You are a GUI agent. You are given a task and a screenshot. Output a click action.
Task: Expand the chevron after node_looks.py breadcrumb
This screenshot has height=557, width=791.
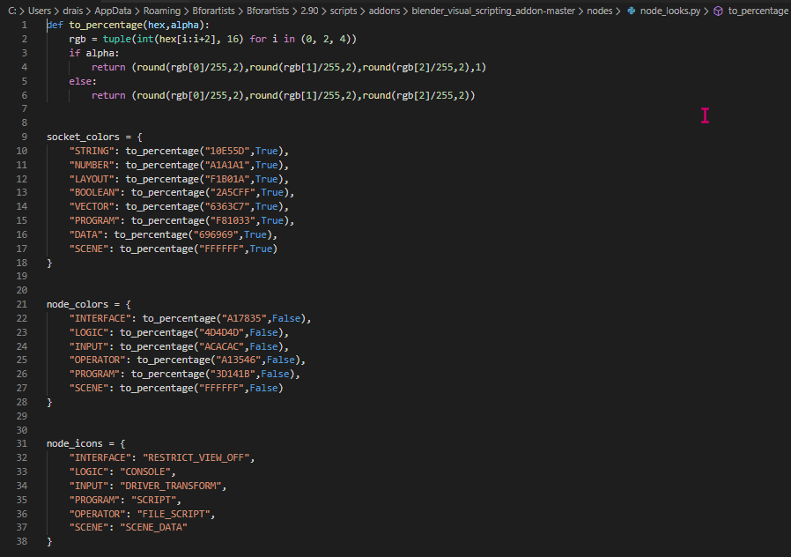coord(706,11)
